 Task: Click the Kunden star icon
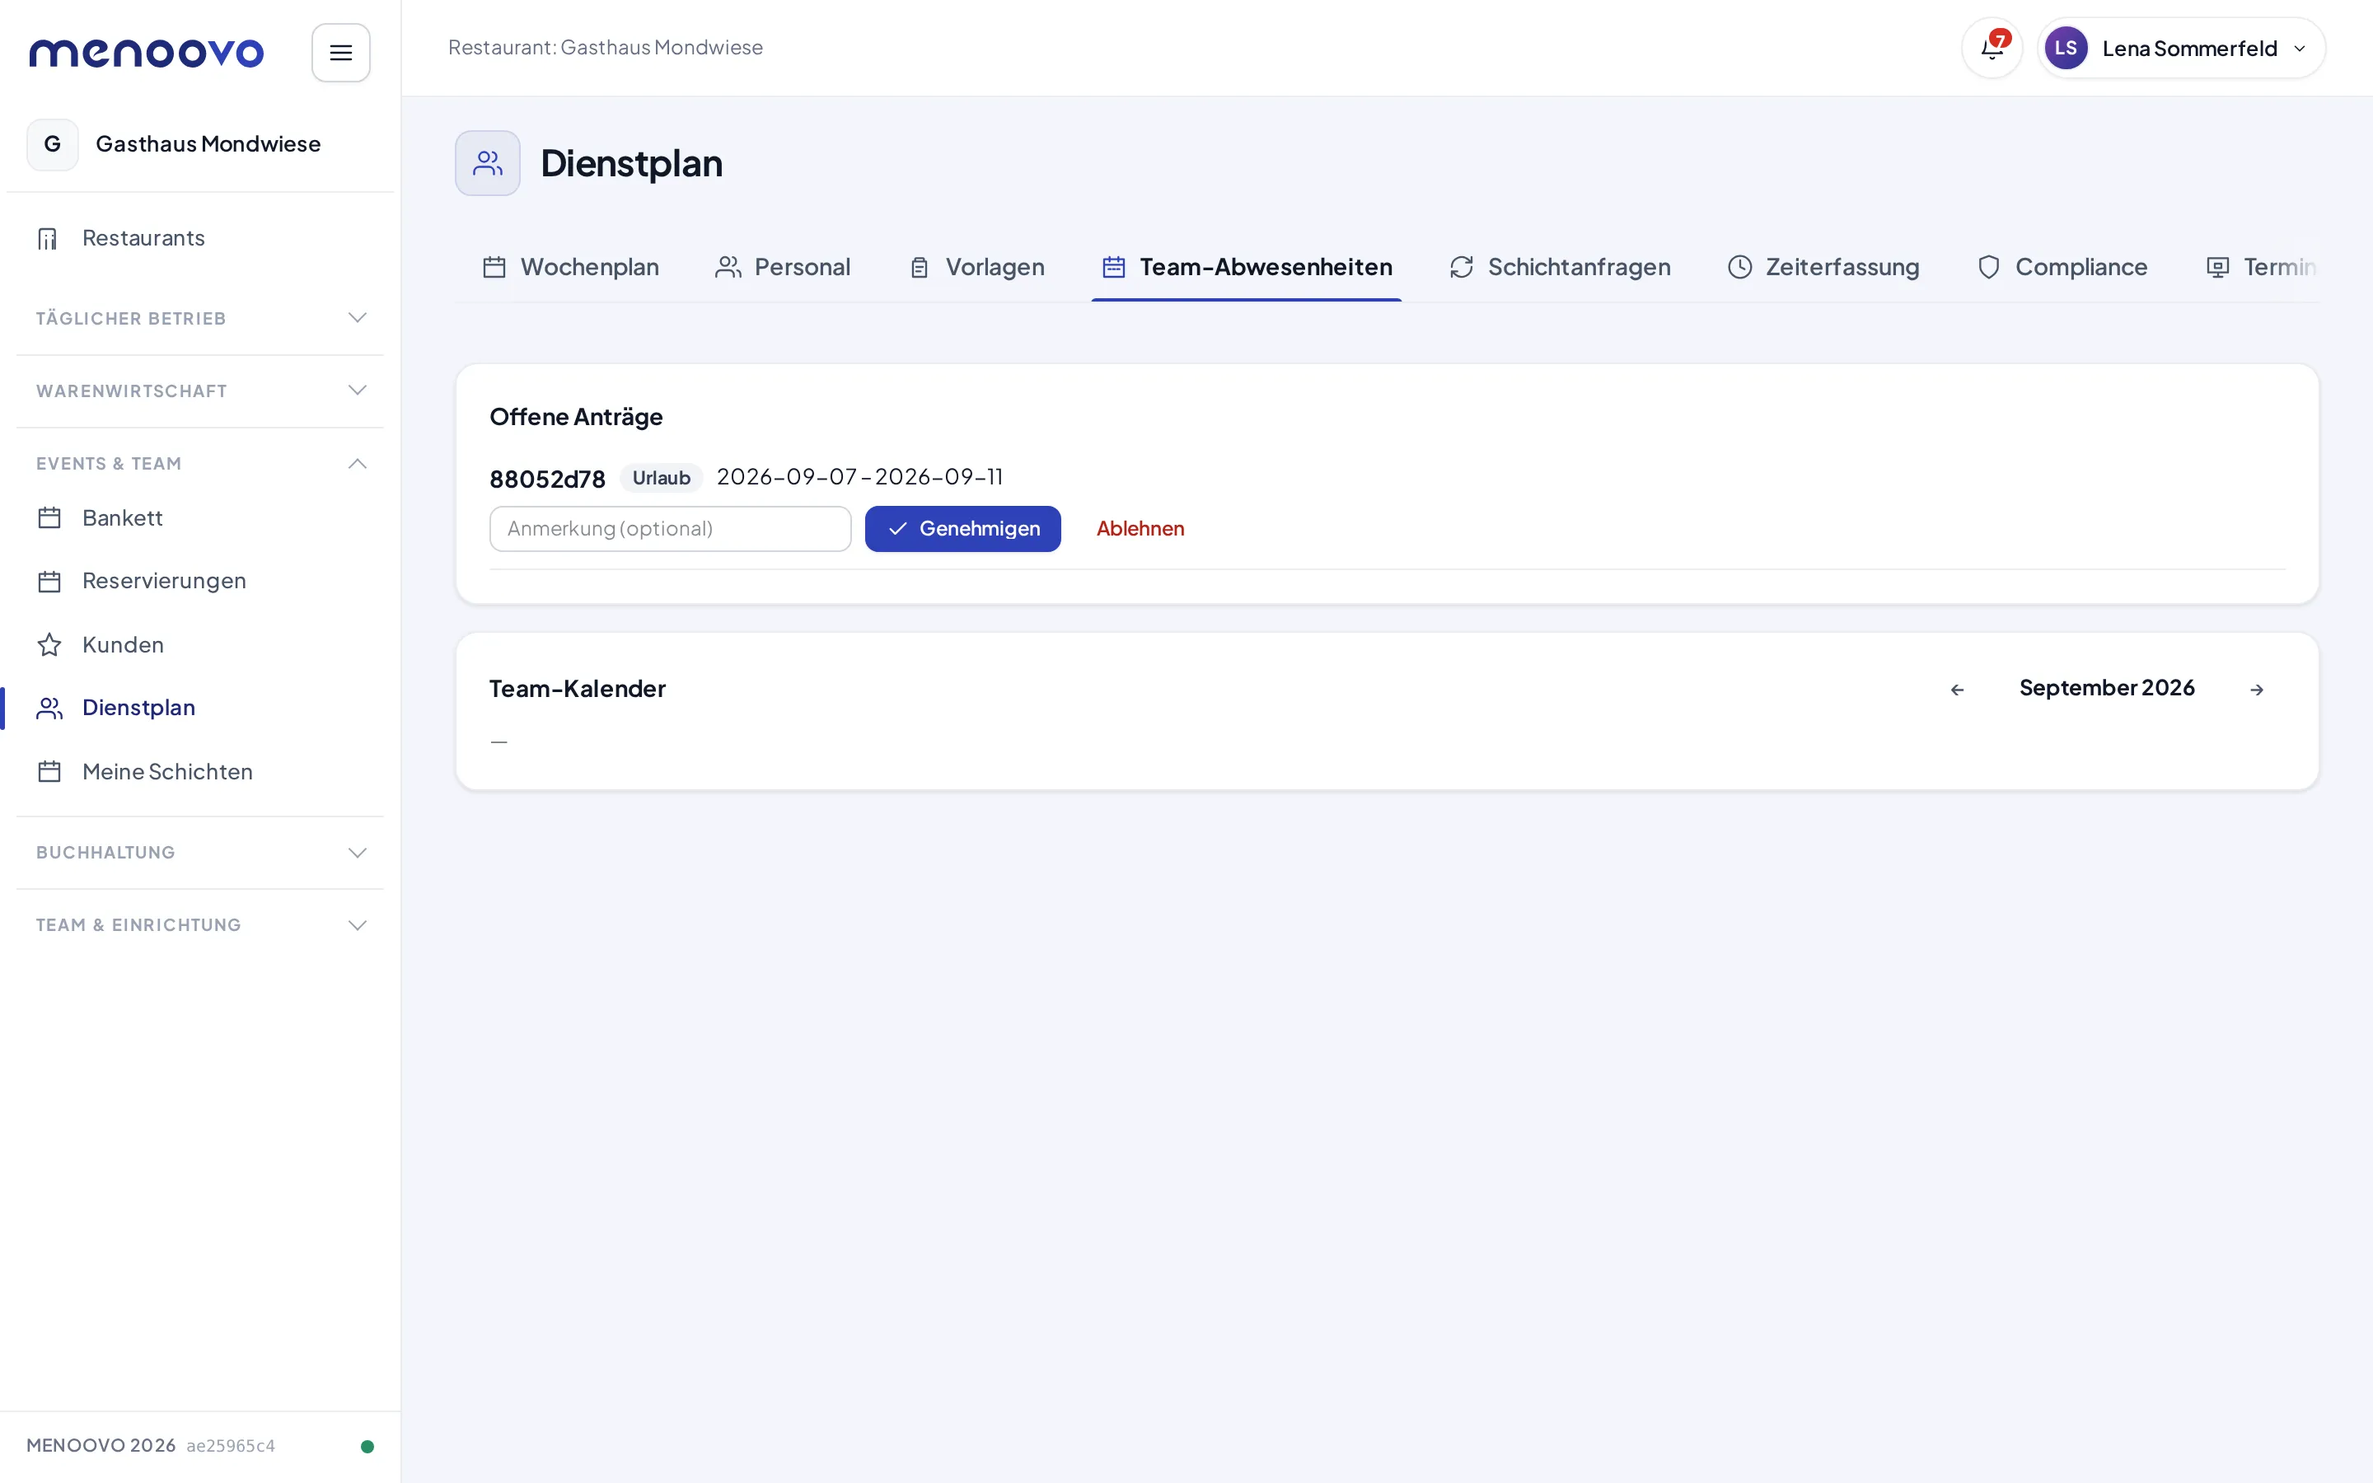[49, 644]
